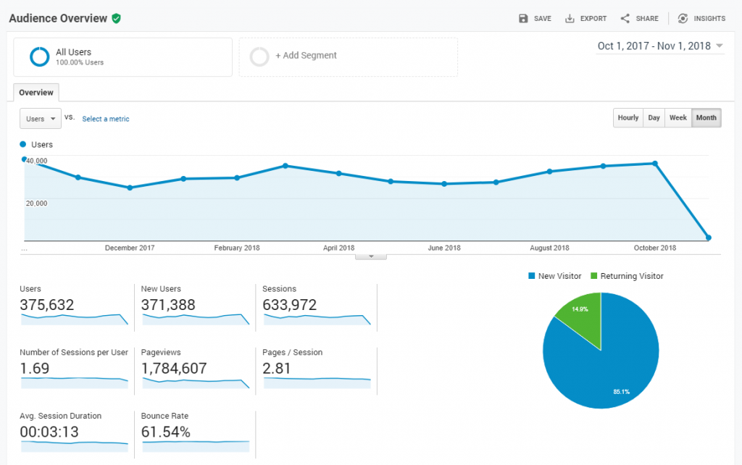Viewport: 742px width, 465px height.
Task: Switch graph view to Week
Action: [678, 117]
